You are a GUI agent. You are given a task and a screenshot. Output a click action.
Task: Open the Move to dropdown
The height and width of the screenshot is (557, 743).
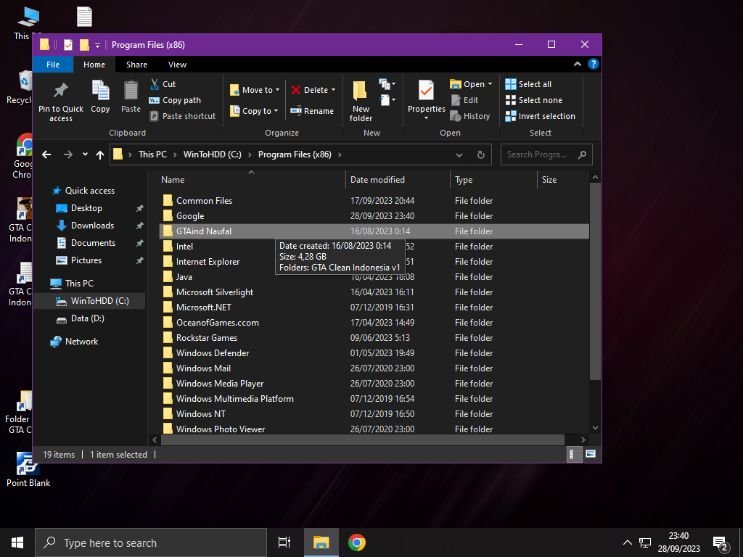tap(255, 90)
